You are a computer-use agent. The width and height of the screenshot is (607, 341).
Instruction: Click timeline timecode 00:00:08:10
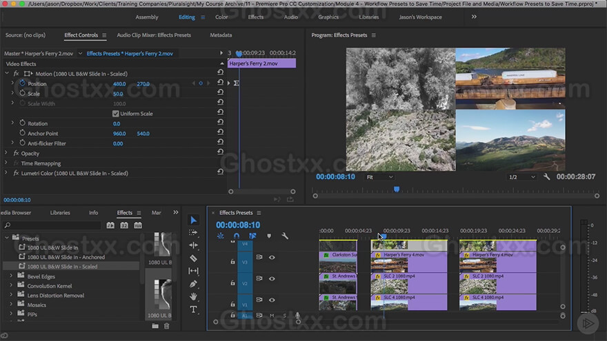(238, 225)
